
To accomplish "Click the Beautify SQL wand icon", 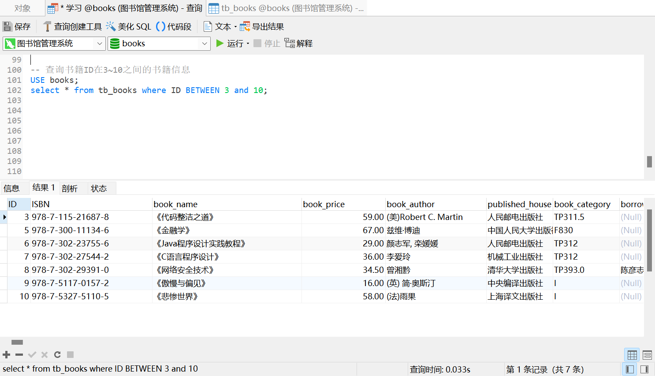I will [x=111, y=26].
